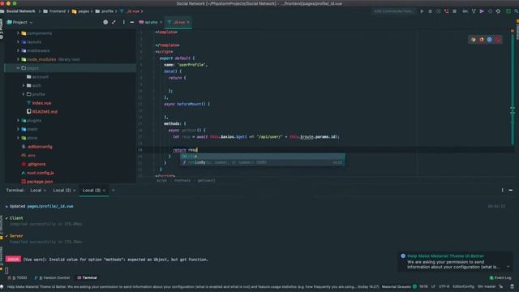Click the green layout icon near search

tap(508, 11)
